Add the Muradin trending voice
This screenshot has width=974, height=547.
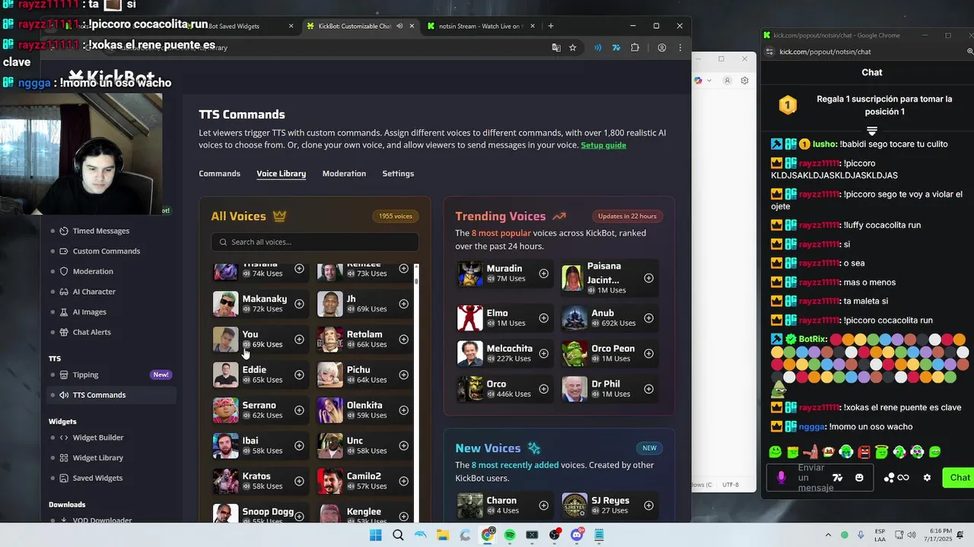[543, 273]
